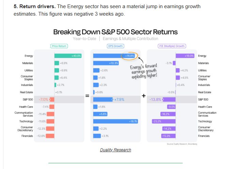Open the Duality Research link below chart

pos(115,150)
